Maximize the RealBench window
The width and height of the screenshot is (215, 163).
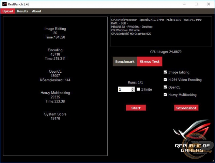(x=196, y=4)
